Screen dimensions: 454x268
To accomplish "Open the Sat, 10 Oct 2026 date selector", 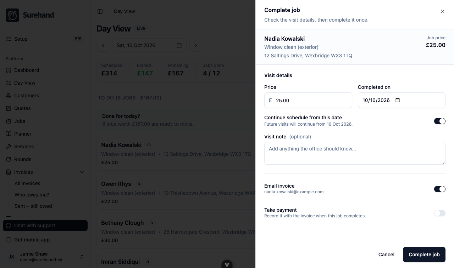I will (149, 45).
